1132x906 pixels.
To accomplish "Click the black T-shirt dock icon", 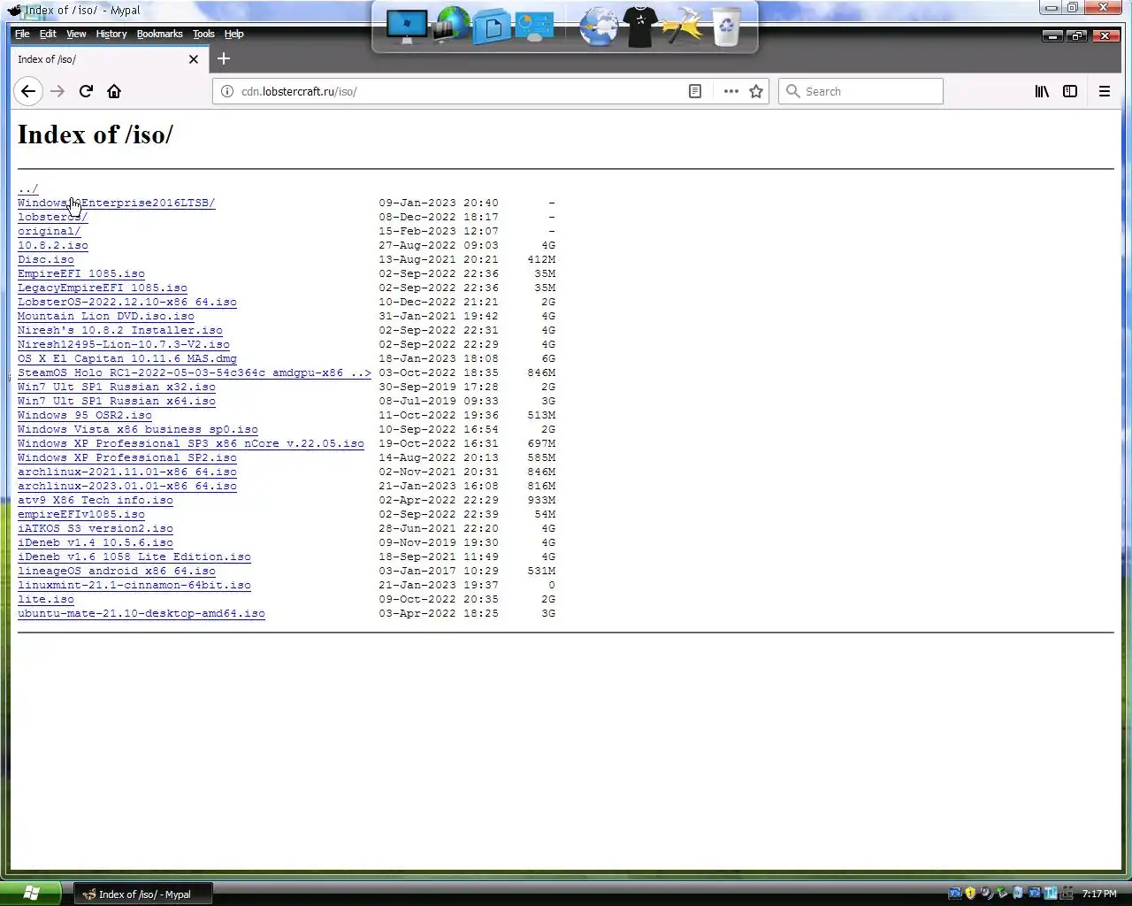I will tap(640, 27).
